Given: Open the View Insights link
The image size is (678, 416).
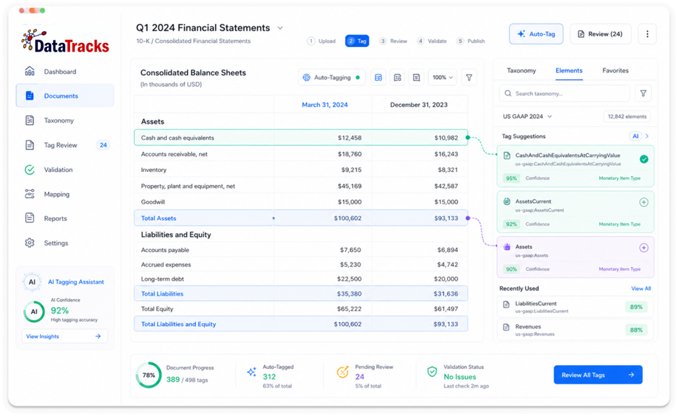Looking at the screenshot, I should pyautogui.click(x=64, y=337).
